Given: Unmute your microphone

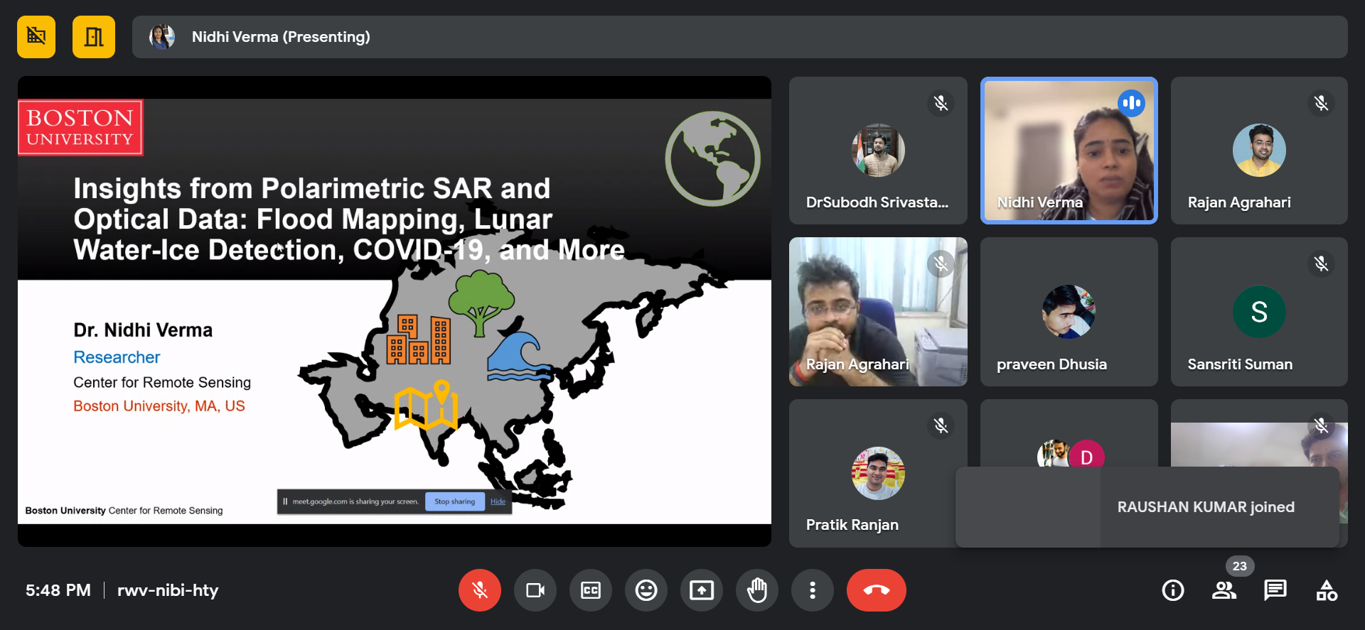Looking at the screenshot, I should point(480,590).
